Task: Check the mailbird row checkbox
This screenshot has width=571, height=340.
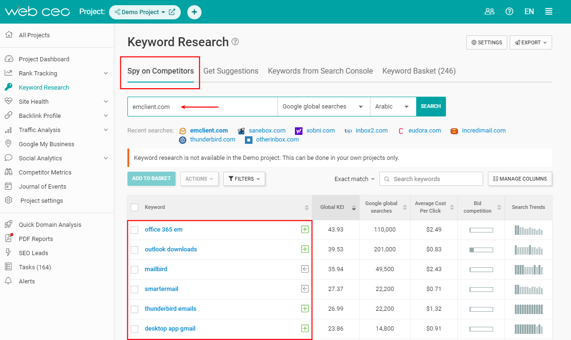Action: coord(134,270)
